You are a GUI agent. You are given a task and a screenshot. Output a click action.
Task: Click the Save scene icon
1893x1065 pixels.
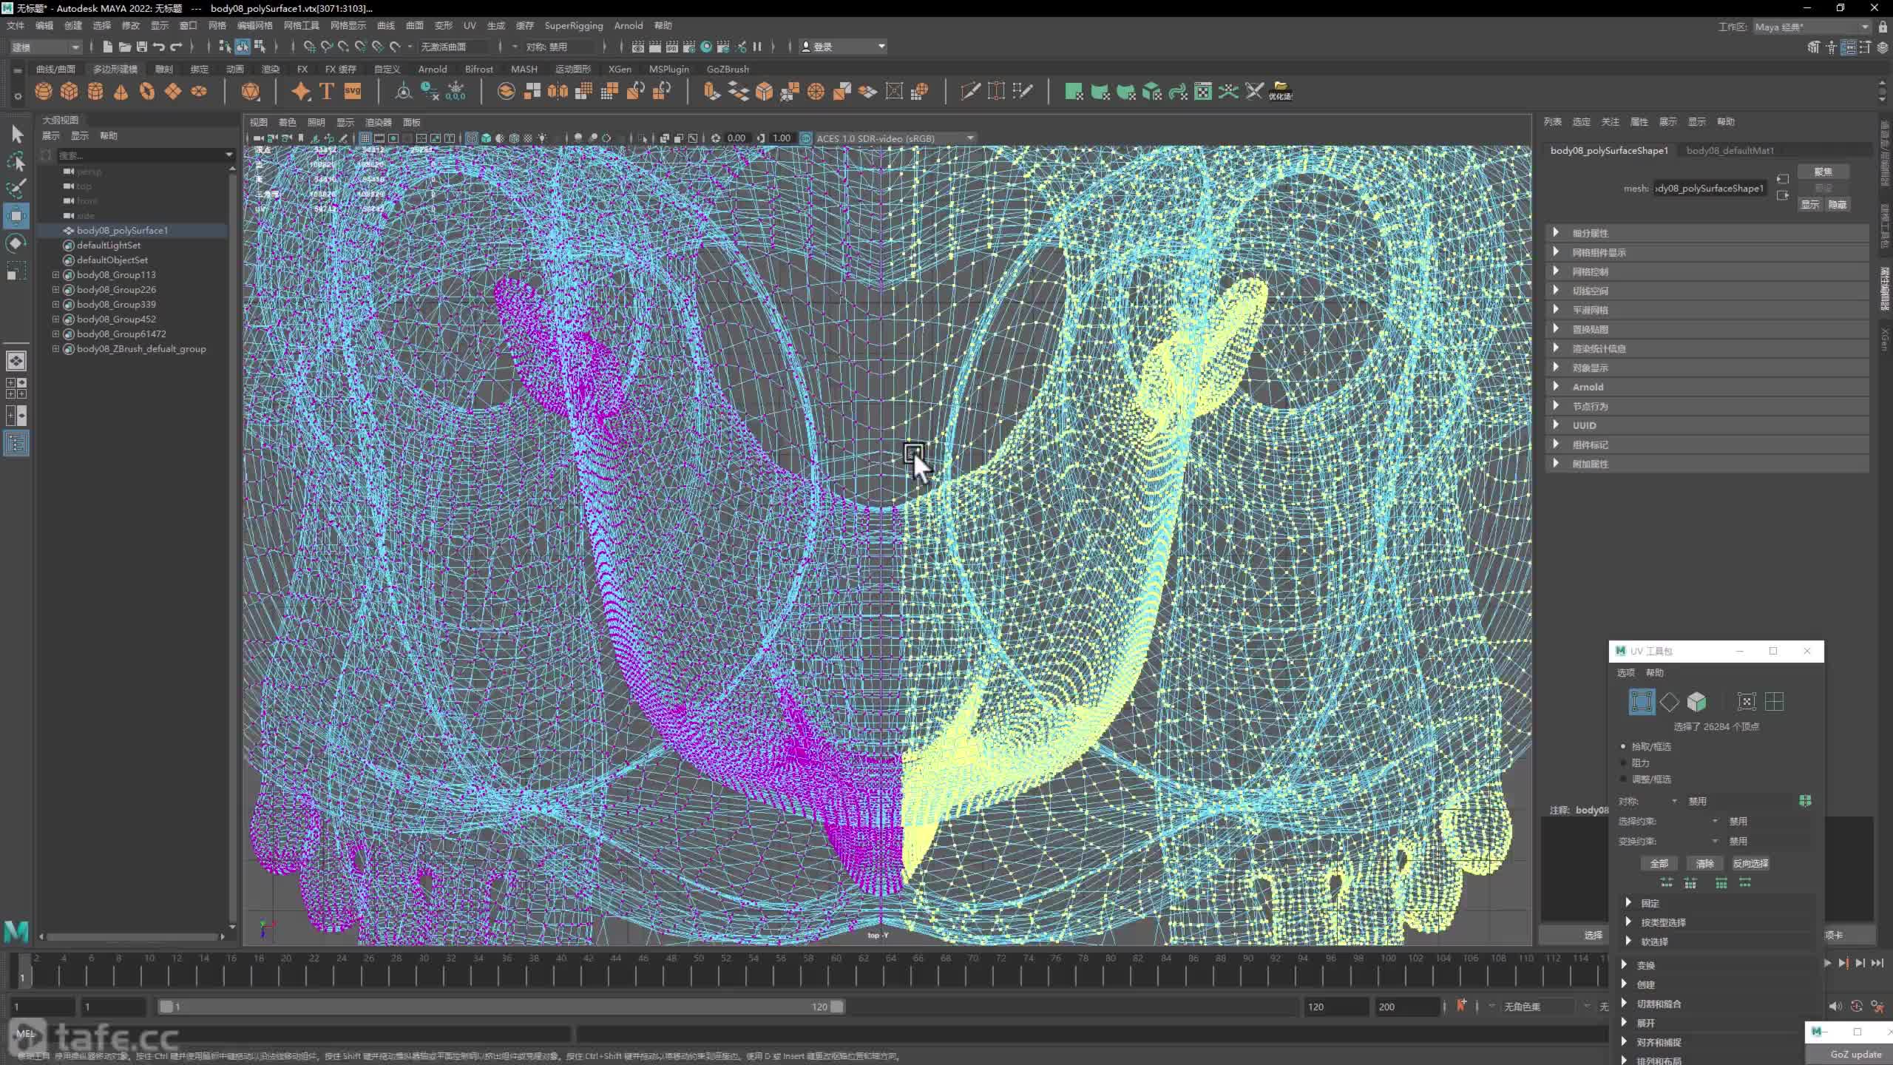click(x=141, y=47)
